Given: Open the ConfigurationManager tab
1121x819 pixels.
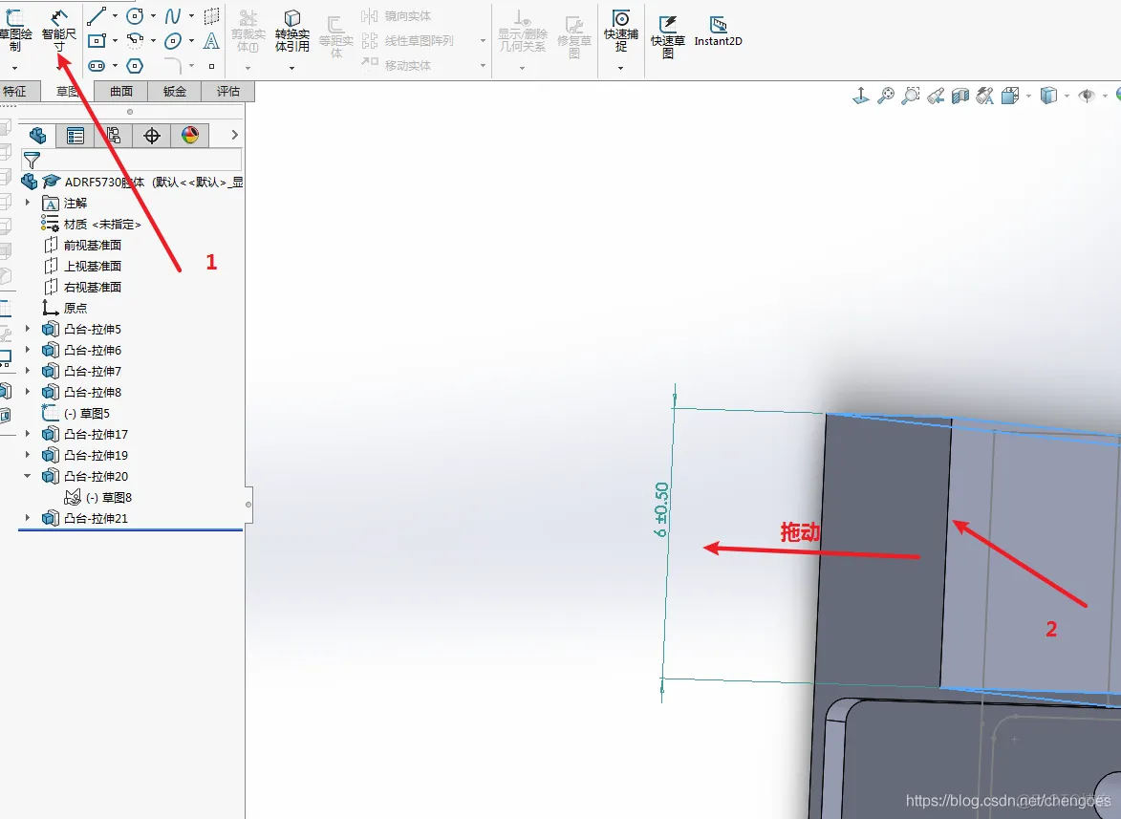Looking at the screenshot, I should [113, 135].
